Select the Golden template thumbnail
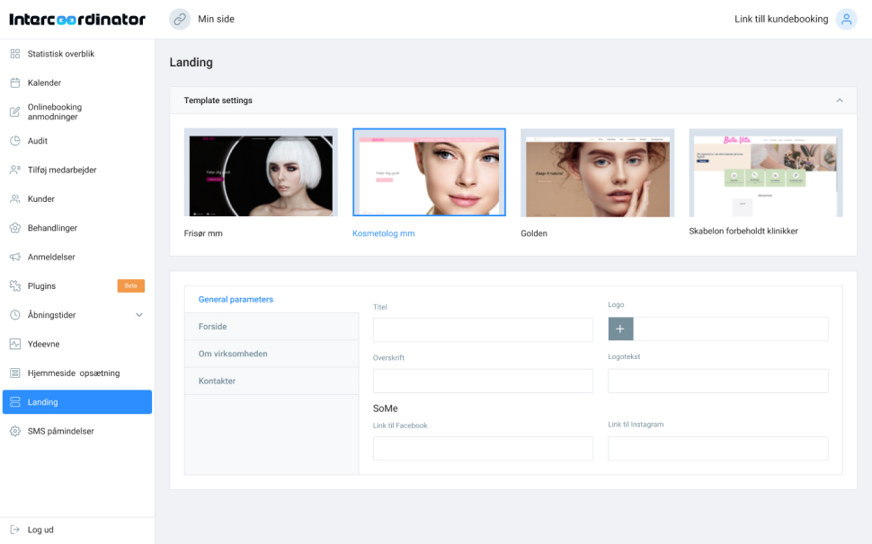The width and height of the screenshot is (872, 544). [597, 172]
